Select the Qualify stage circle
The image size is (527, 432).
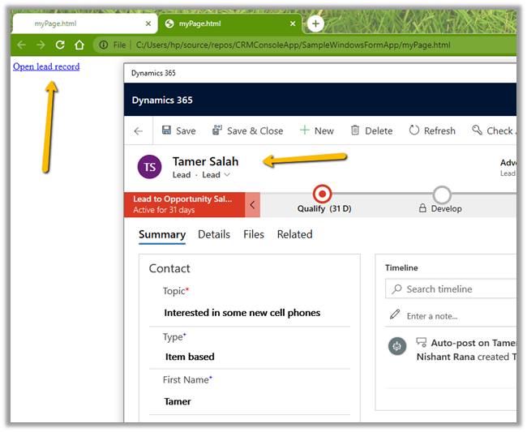pyautogui.click(x=323, y=195)
